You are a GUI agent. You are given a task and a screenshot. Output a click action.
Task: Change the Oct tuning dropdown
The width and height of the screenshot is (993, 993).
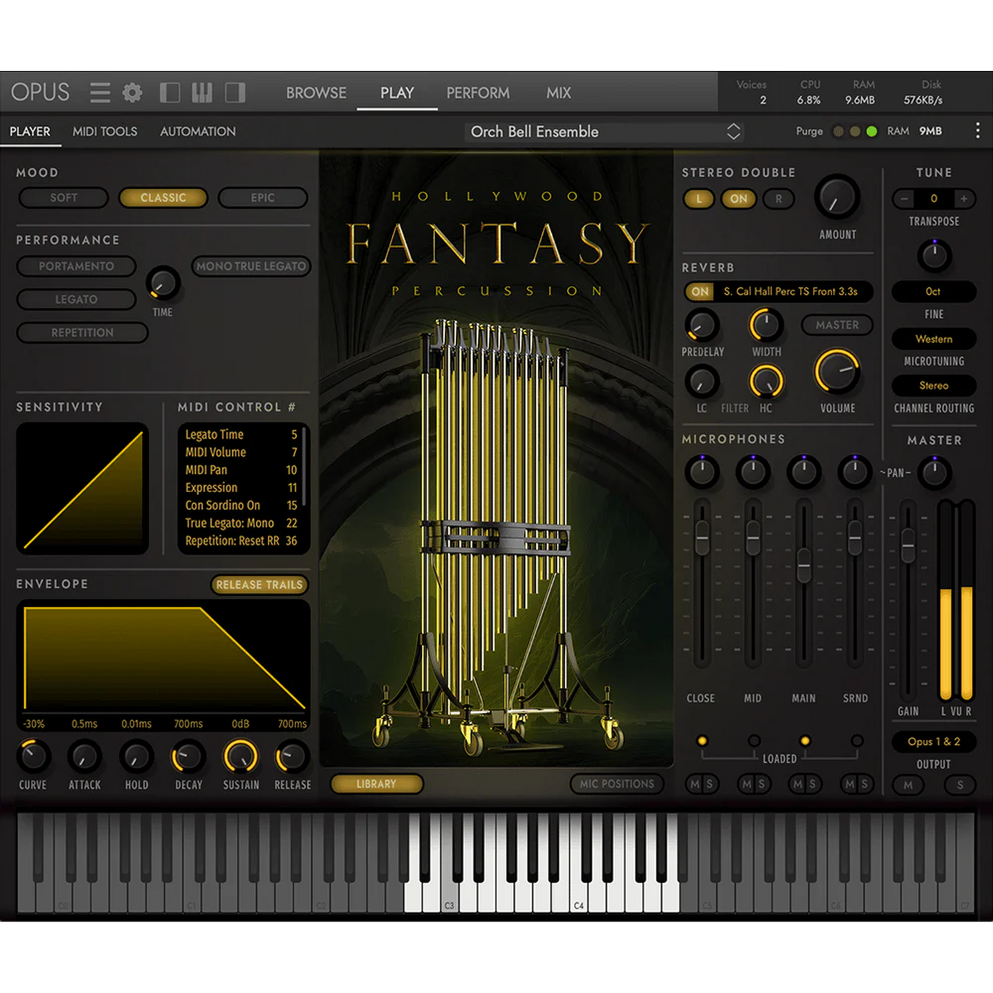click(933, 291)
